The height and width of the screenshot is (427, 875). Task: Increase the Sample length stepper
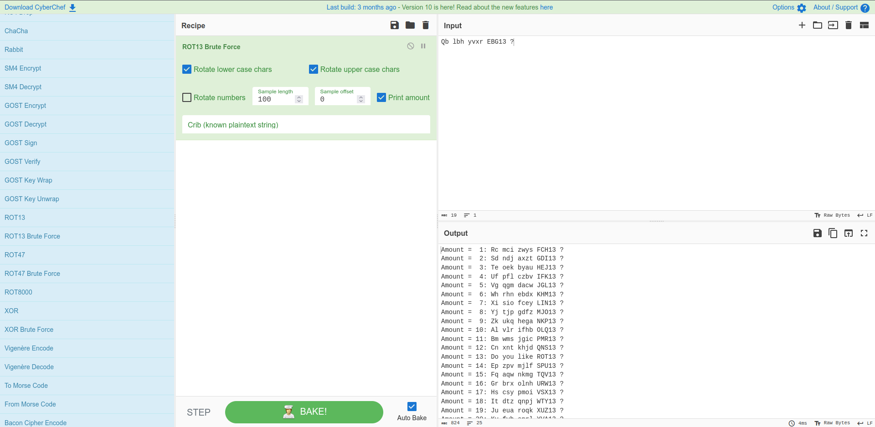point(299,97)
